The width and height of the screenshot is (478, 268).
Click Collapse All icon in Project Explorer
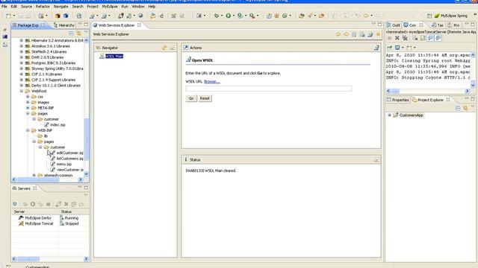pyautogui.click(x=458, y=108)
